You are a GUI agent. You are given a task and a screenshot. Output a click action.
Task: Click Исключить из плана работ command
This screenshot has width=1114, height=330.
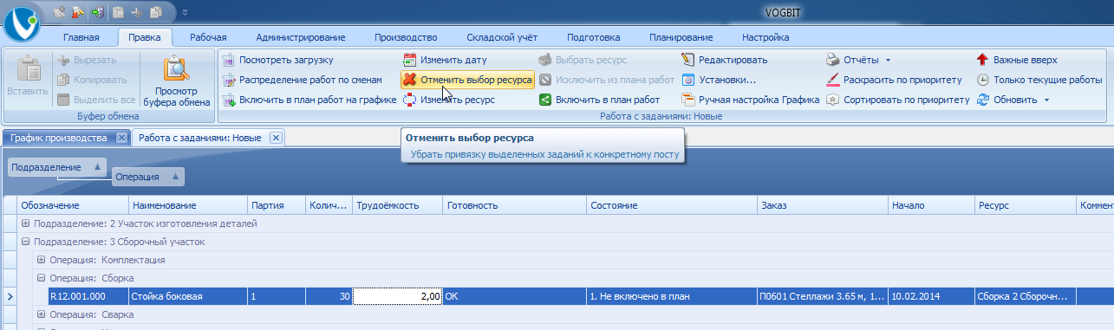(x=606, y=80)
